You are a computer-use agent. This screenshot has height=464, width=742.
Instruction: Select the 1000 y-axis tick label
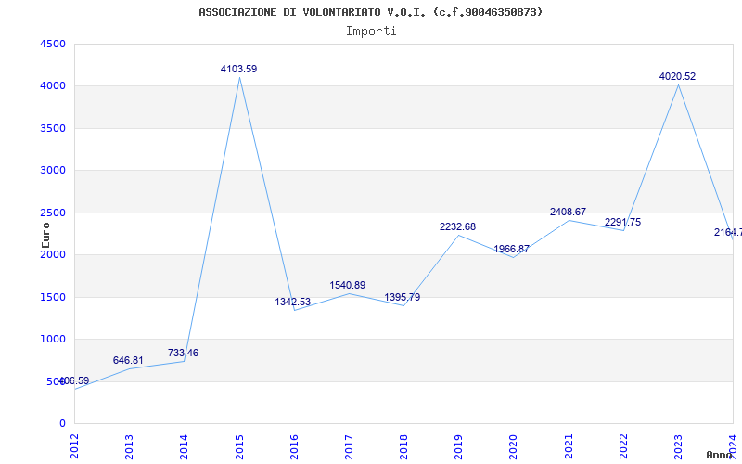click(53, 340)
